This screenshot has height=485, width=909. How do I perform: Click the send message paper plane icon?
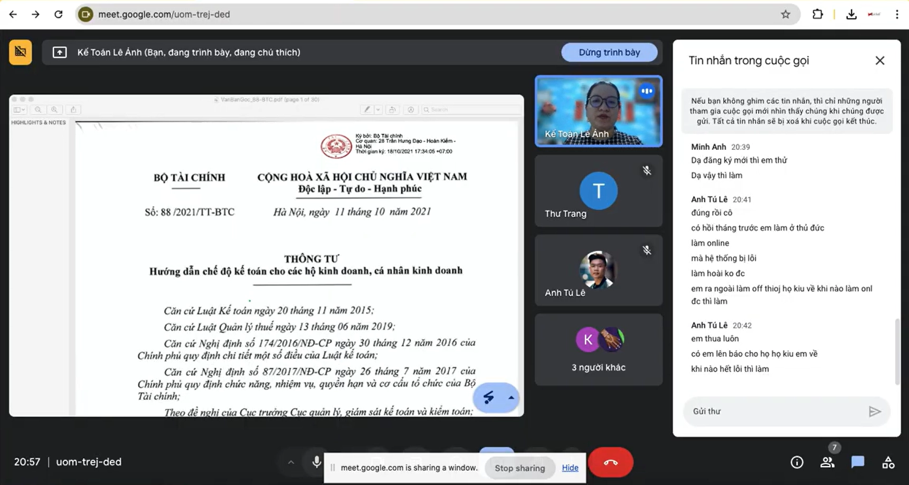click(x=875, y=412)
